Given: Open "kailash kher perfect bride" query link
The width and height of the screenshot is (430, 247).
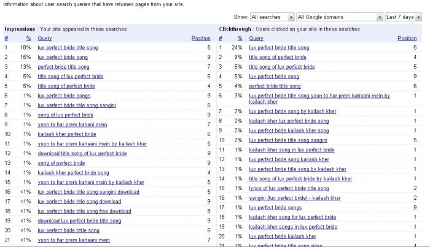Looking at the screenshot, I should 66,134.
